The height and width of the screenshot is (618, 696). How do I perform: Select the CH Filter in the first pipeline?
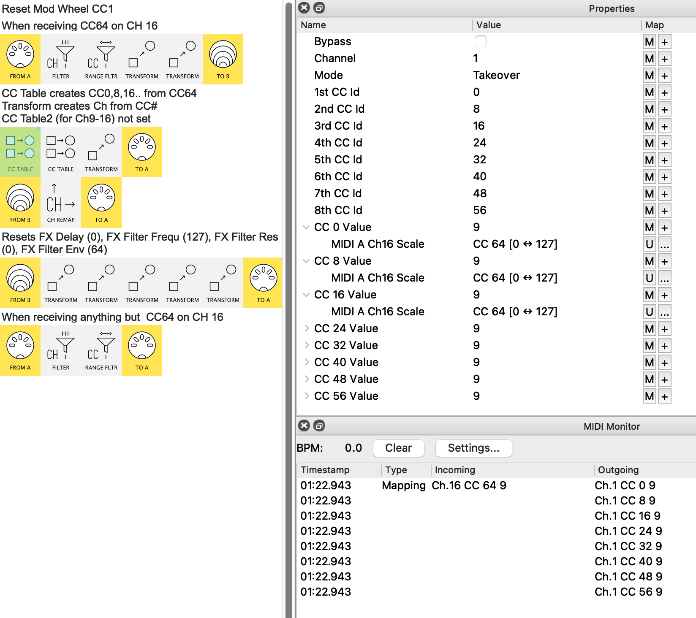tap(61, 59)
